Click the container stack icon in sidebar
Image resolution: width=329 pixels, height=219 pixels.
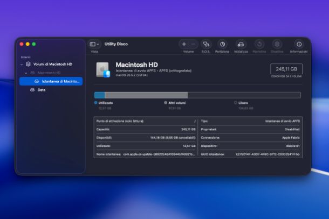point(28,64)
